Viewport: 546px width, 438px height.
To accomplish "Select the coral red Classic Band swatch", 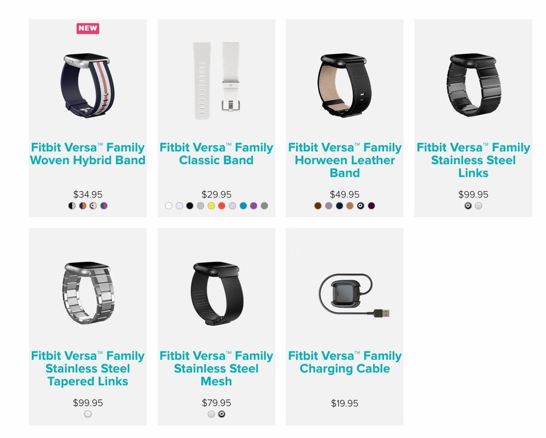I will (222, 206).
